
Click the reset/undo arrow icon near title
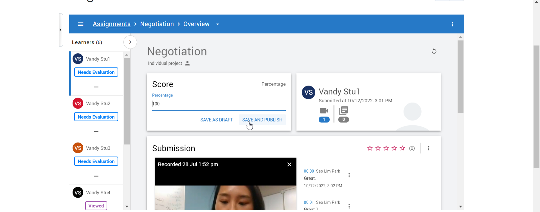(434, 51)
